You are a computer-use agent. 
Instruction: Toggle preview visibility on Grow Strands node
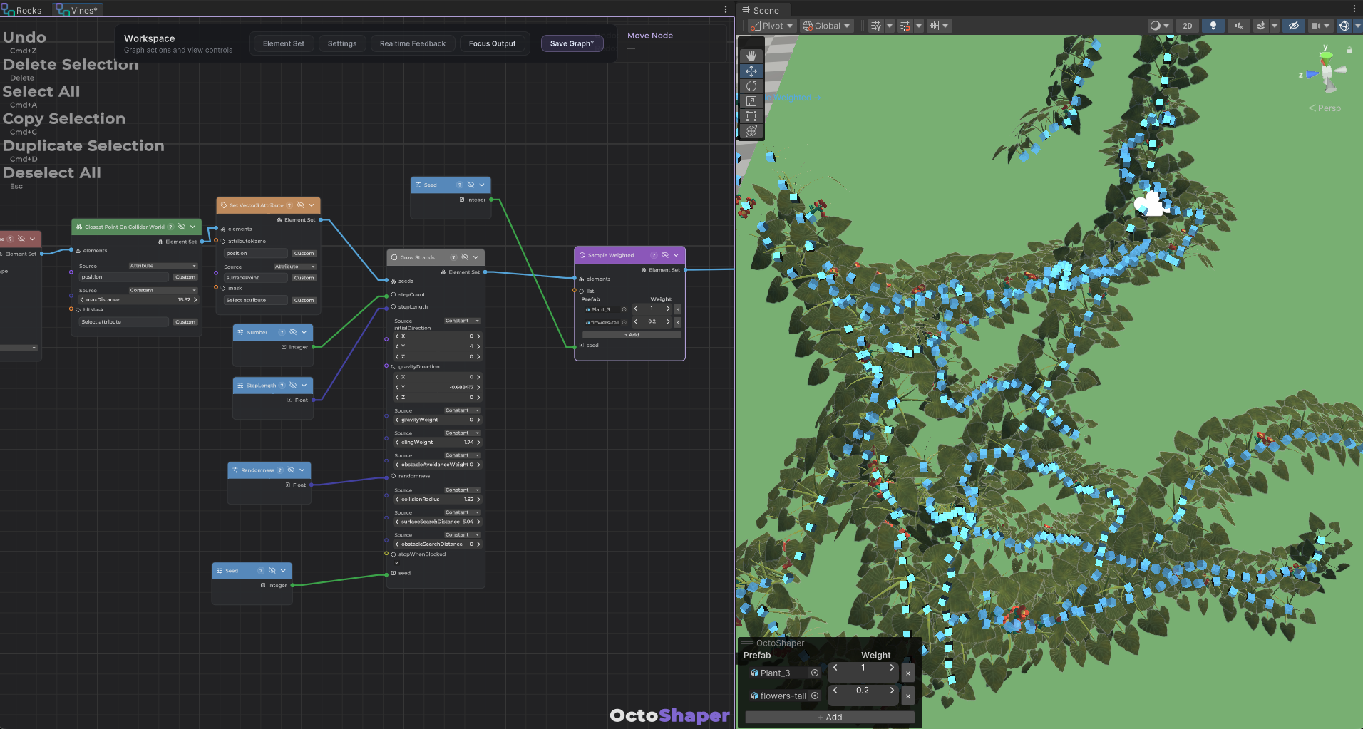tap(465, 257)
